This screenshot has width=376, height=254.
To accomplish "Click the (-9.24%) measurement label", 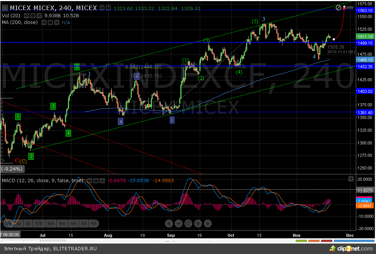I will tap(12, 169).
